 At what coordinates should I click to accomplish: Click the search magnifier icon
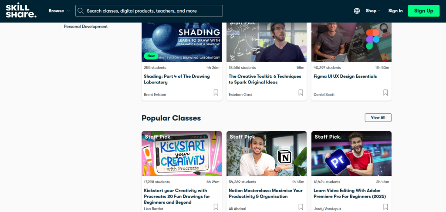81,11
